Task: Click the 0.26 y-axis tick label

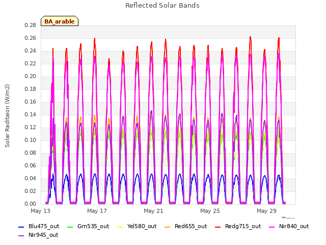Action: 31,38
